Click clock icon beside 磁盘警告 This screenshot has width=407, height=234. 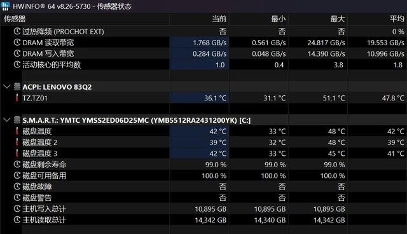click(x=17, y=198)
